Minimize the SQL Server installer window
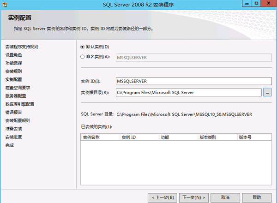This screenshot has height=203, width=277. click(247, 3)
